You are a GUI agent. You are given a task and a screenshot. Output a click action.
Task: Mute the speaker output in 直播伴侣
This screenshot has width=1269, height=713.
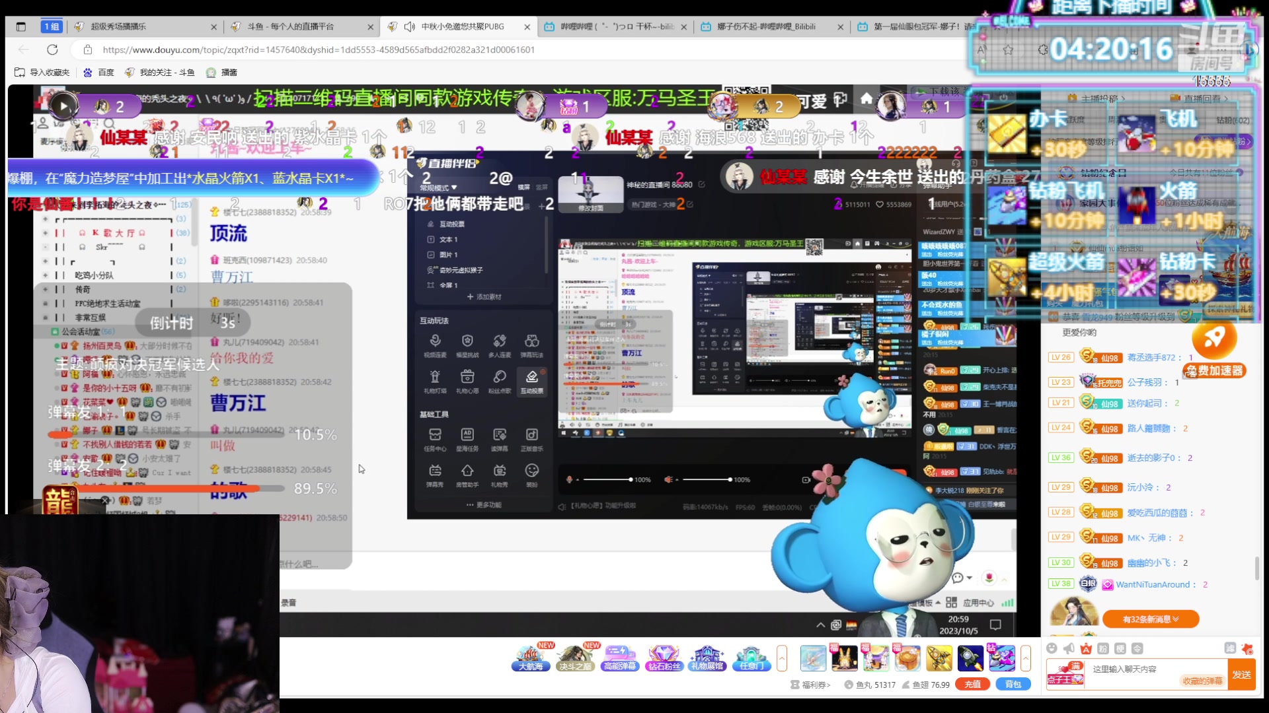pyautogui.click(x=669, y=479)
